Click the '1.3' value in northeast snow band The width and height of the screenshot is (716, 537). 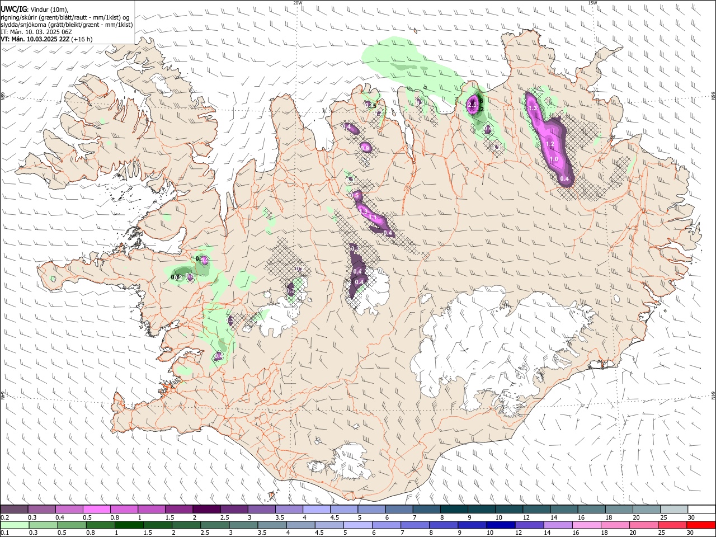pos(533,107)
